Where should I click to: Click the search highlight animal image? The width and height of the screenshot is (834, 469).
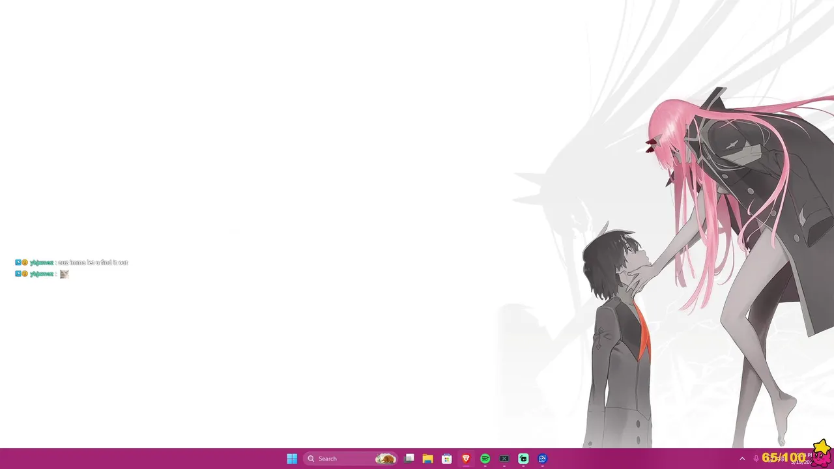coord(386,459)
